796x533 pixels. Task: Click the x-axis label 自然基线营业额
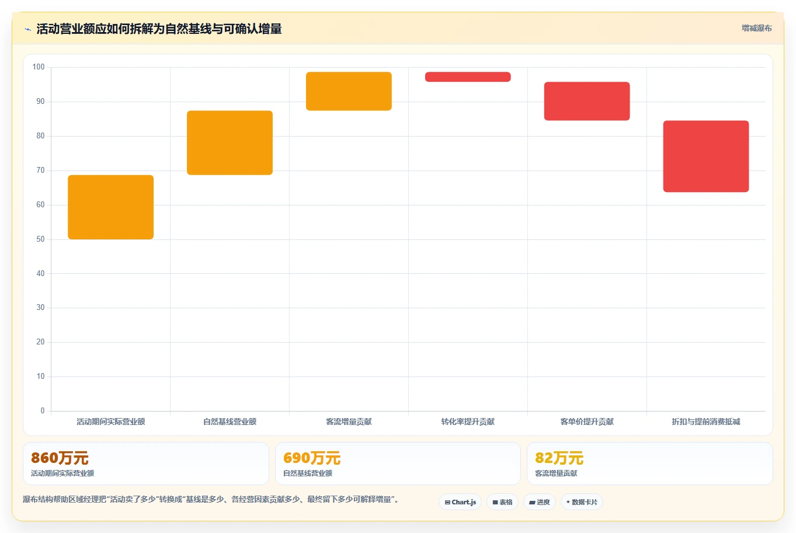(x=230, y=421)
